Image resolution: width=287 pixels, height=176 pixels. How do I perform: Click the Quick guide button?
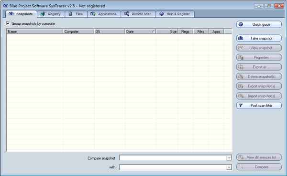pos(259,24)
